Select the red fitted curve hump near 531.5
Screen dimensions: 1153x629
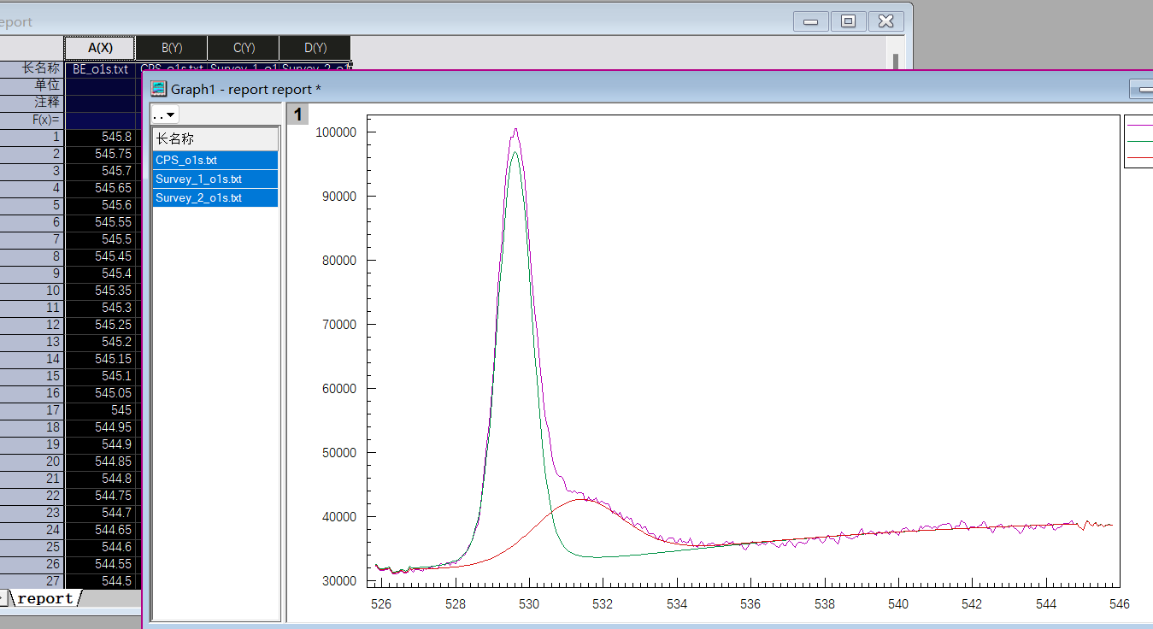(581, 499)
